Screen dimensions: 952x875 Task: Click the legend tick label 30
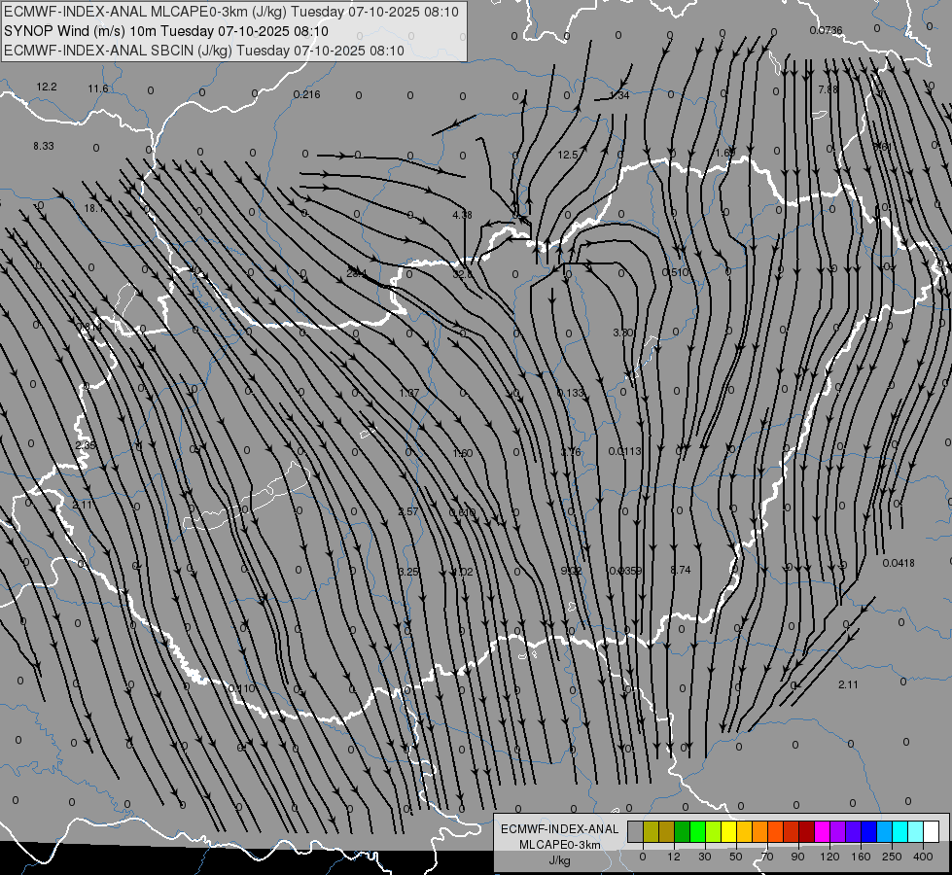pos(705,857)
